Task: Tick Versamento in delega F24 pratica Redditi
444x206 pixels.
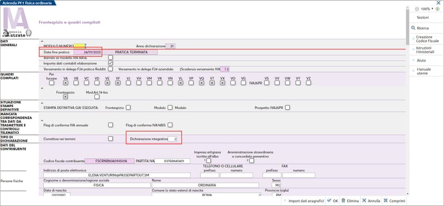Action: pyautogui.click(x=110, y=69)
